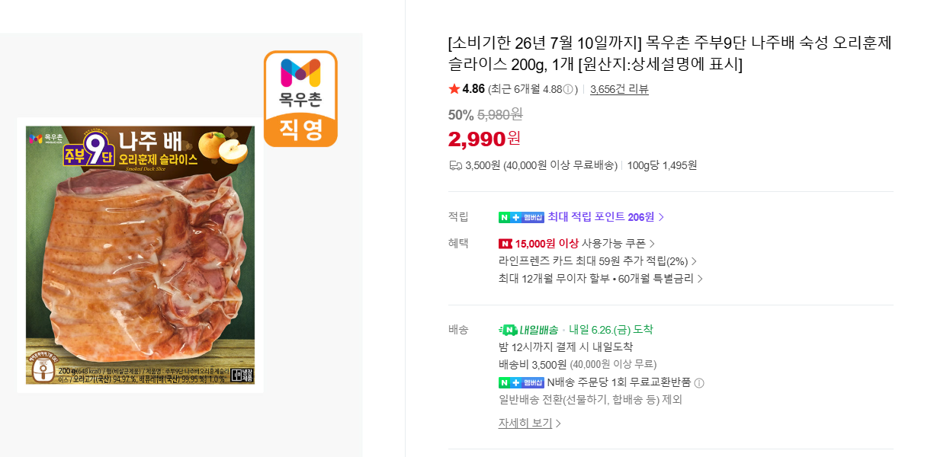Expand 무이자 할부 특별금리 chevron
Image resolution: width=934 pixels, height=457 pixels.
pos(700,279)
